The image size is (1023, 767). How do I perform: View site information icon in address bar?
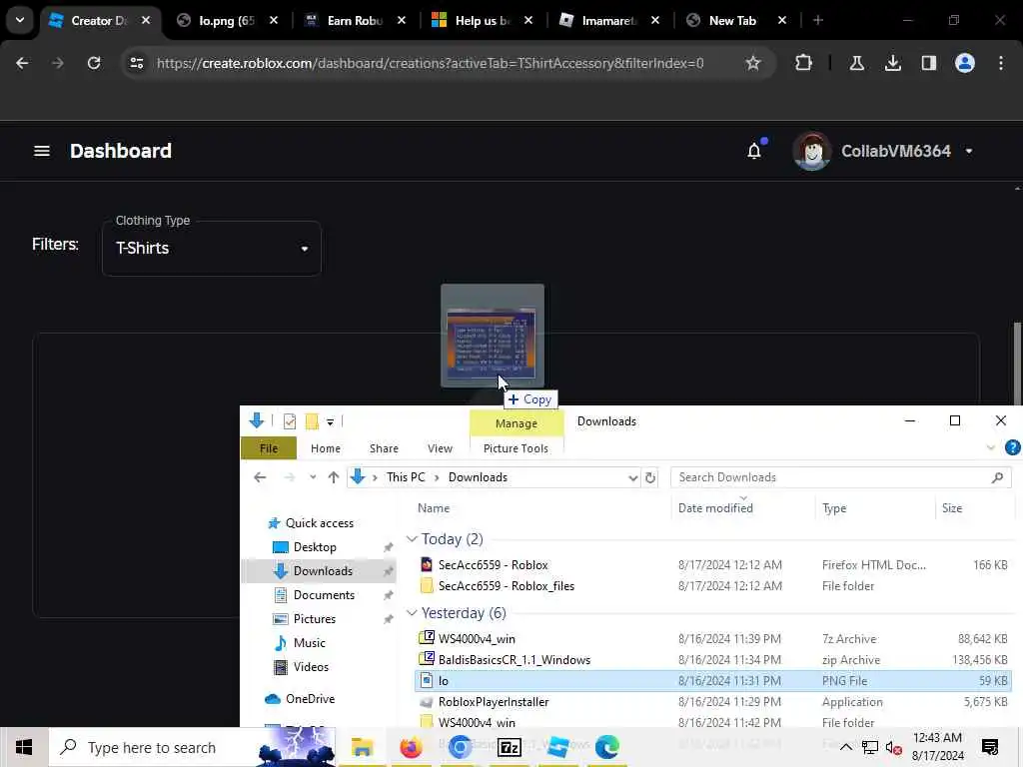tap(136, 63)
